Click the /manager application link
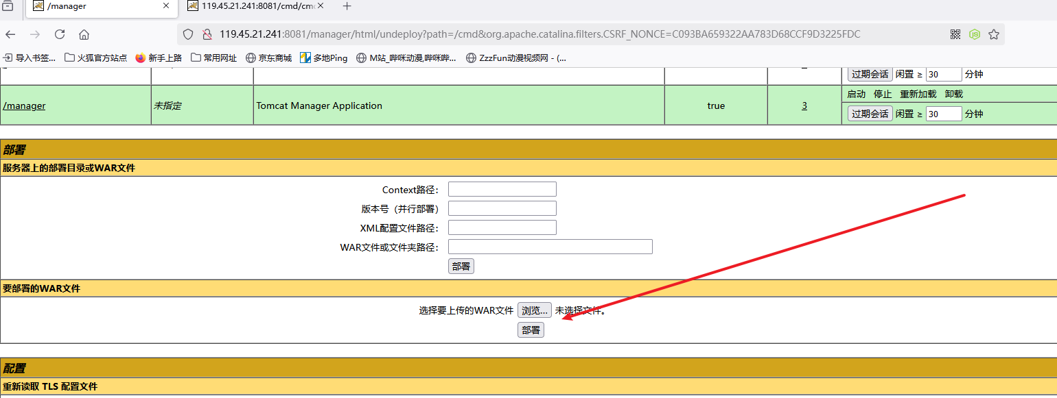Screen dimensions: 1057x398 pyautogui.click(x=24, y=105)
